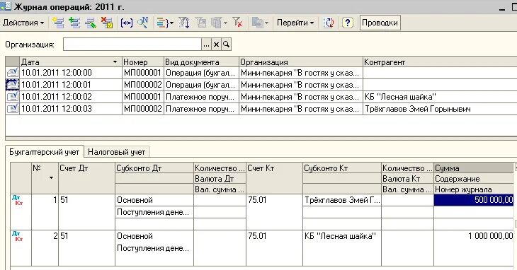This screenshot has width=517, height=270.
Task: Click the Счет Дт column header
Action: click(86, 177)
